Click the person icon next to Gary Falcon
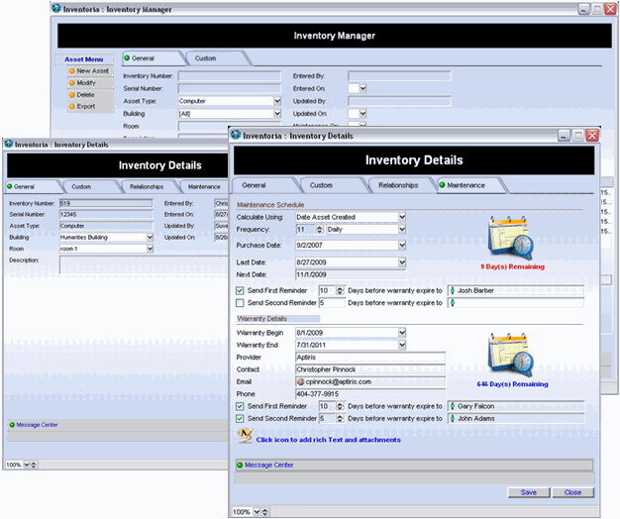The height and width of the screenshot is (519, 620). tap(454, 406)
